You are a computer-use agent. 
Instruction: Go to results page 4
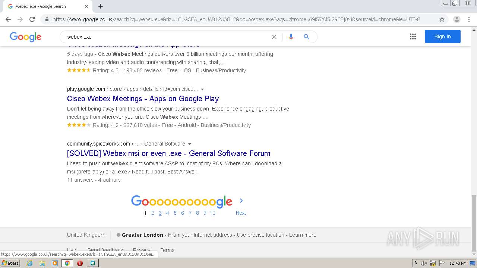(x=168, y=213)
